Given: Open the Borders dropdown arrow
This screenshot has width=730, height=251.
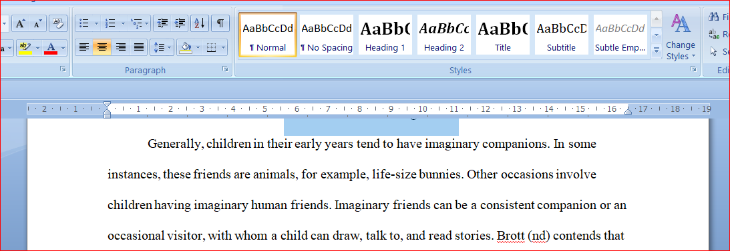Looking at the screenshot, I should (x=224, y=47).
